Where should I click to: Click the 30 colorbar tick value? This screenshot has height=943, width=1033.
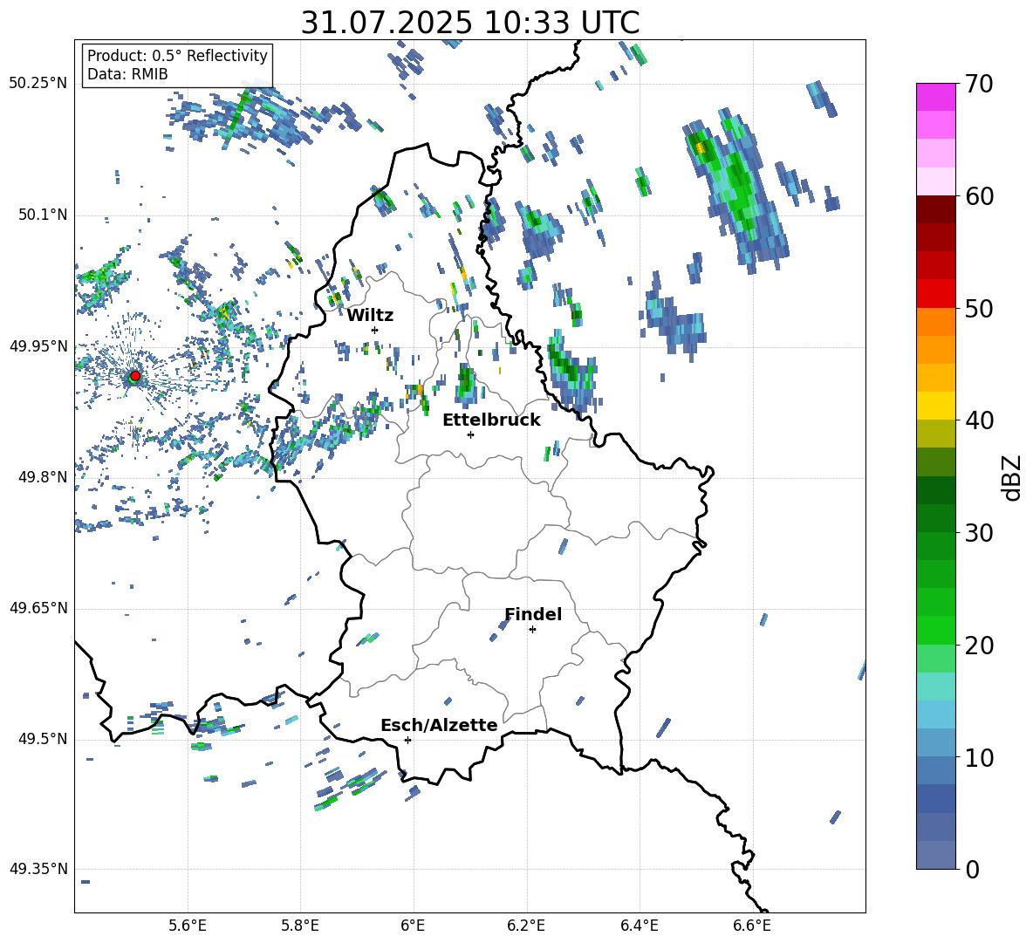[979, 533]
